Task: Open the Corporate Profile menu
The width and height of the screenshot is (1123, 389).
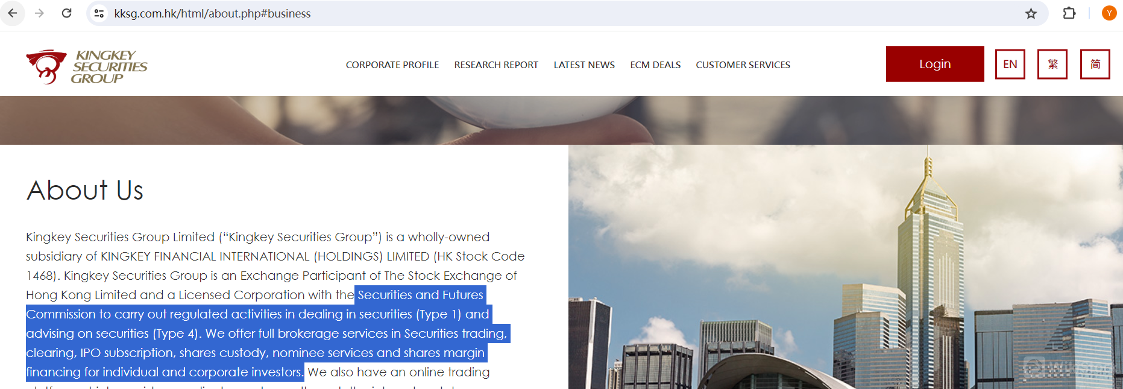Action: tap(392, 65)
